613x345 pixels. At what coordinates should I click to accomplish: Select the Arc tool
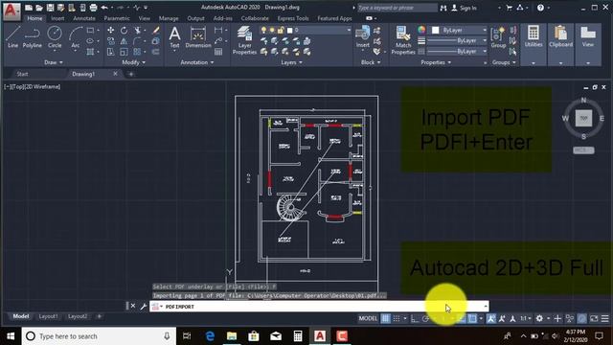click(x=75, y=37)
